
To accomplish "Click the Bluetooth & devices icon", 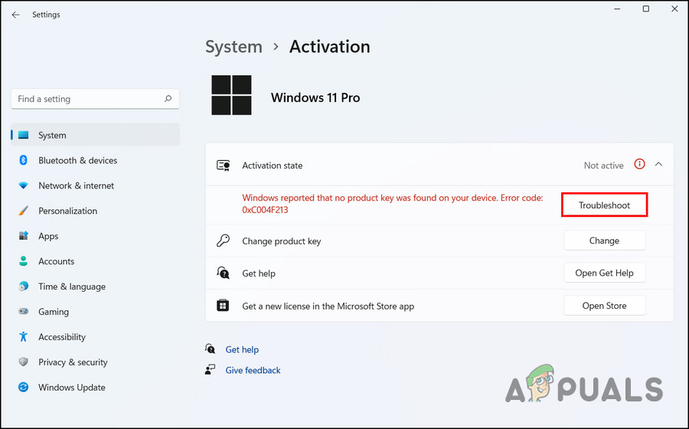I will pos(23,160).
